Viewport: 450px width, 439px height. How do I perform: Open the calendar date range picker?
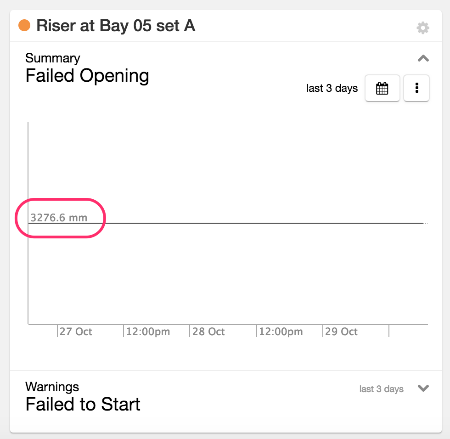click(382, 88)
